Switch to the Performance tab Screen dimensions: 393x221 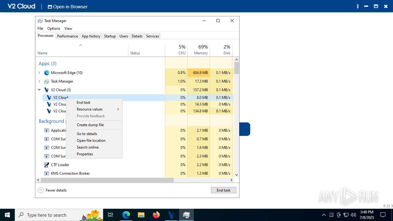(x=68, y=36)
